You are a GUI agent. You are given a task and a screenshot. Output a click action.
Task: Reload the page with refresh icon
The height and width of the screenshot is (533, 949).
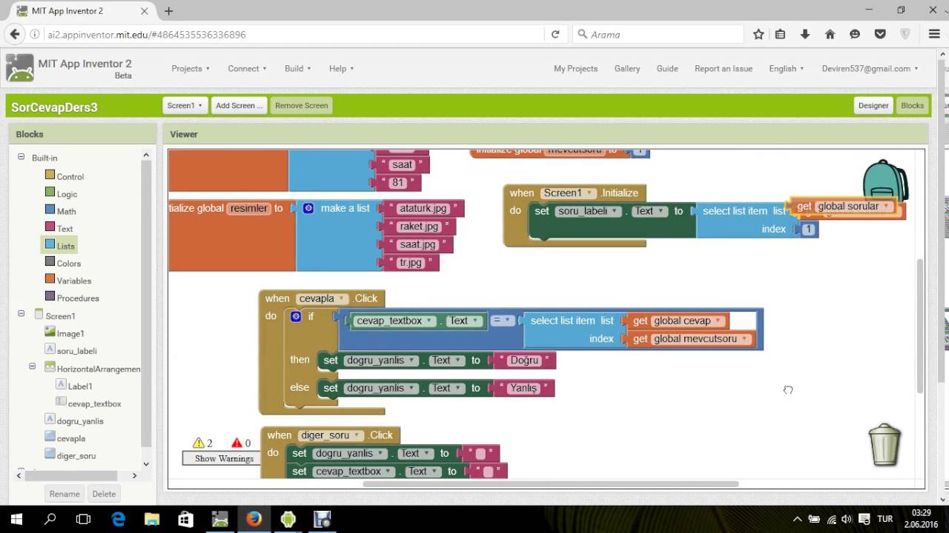(555, 34)
